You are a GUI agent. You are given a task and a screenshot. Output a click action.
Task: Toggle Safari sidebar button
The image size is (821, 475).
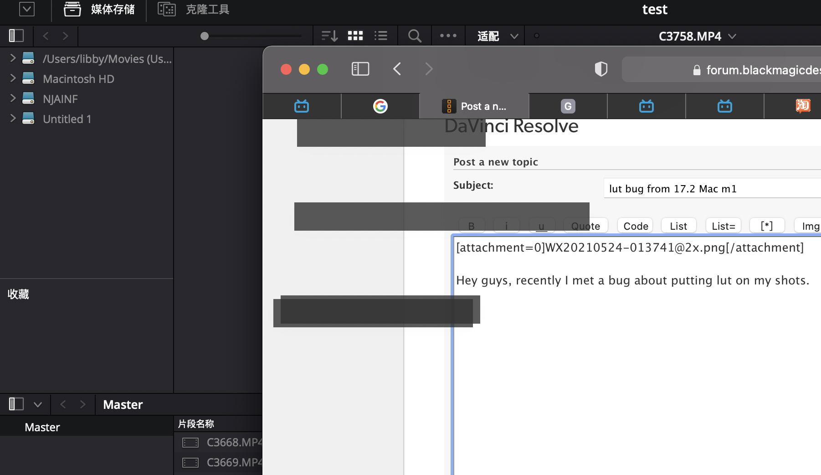point(360,69)
